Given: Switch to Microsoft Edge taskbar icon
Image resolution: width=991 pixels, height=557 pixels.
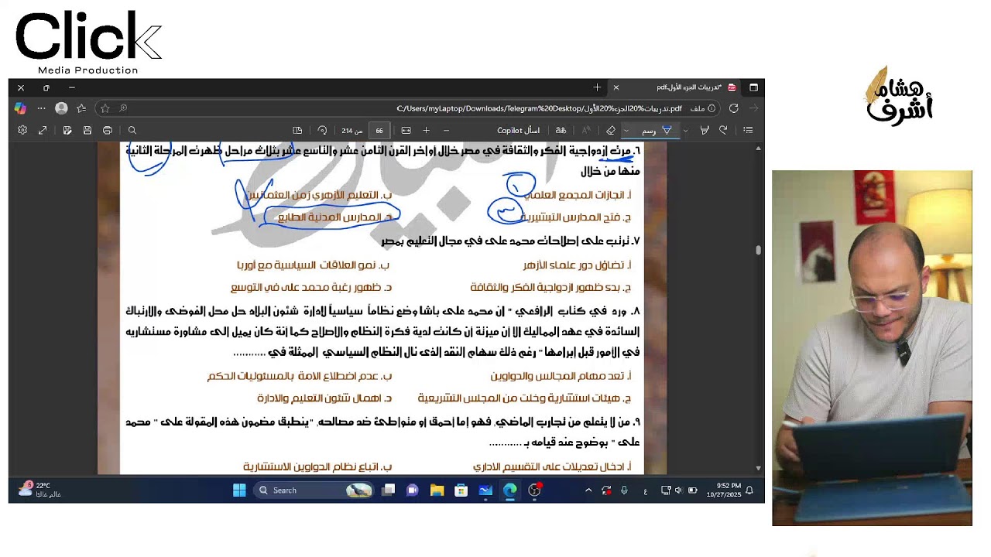Looking at the screenshot, I should point(509,490).
